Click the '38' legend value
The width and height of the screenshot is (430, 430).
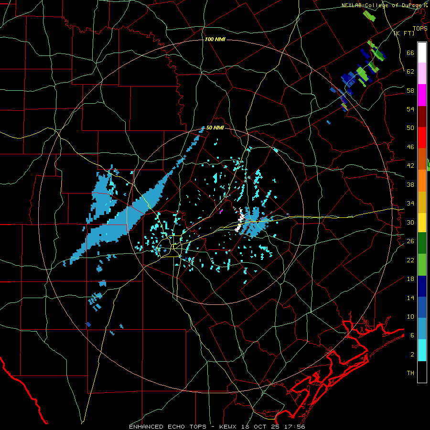tap(410, 184)
